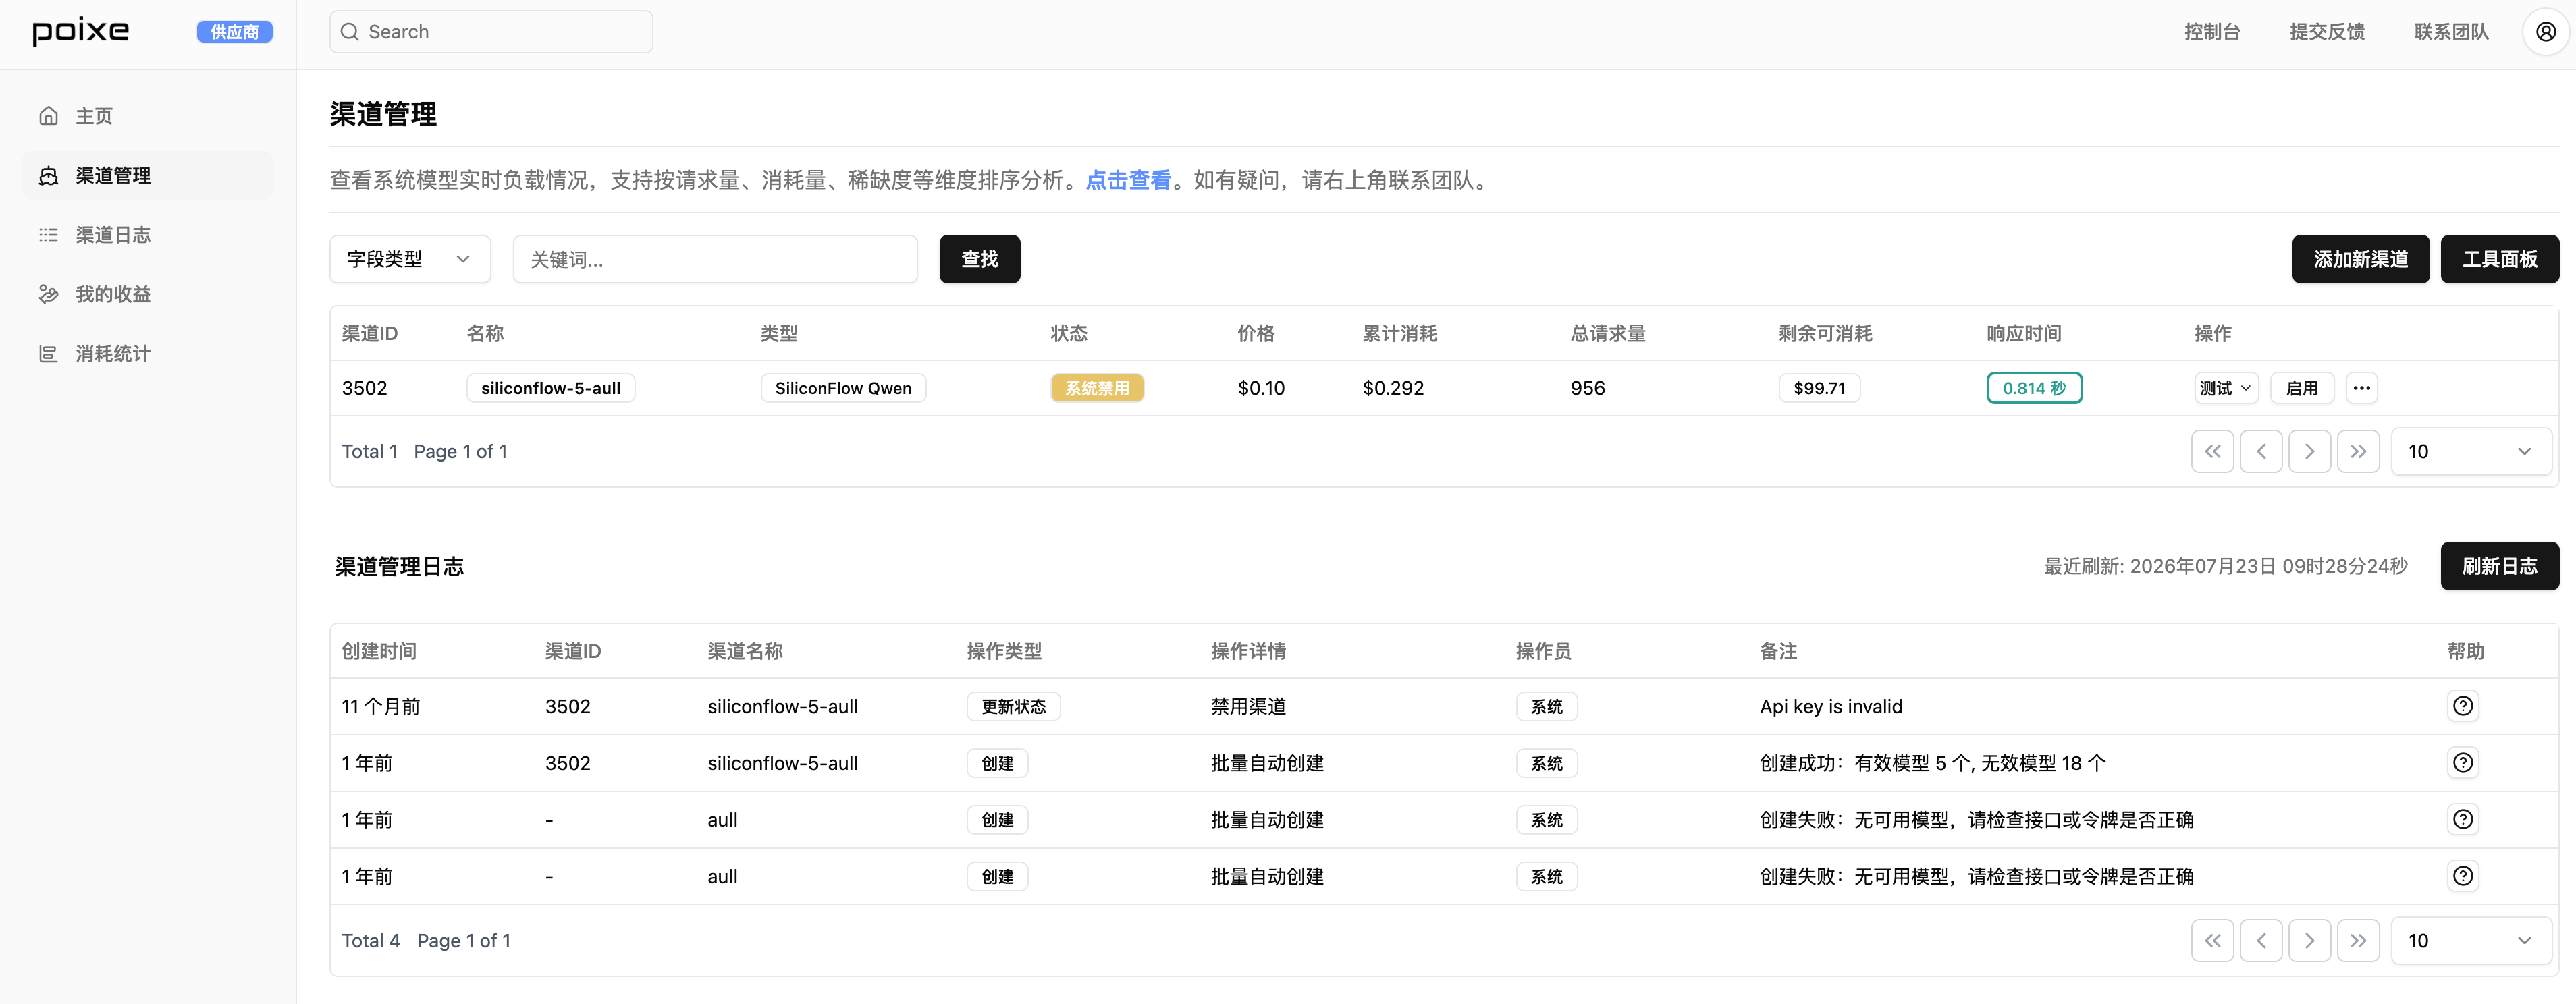2576x1004 pixels.
Task: Click the poixe logo
Action: (81, 32)
